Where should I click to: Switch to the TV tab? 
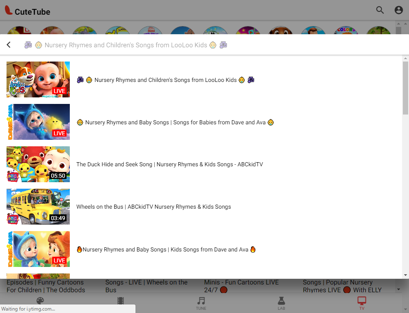click(362, 303)
